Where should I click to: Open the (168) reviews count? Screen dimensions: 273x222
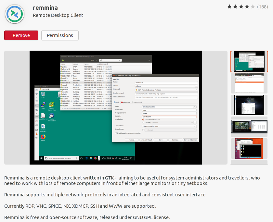point(262,7)
